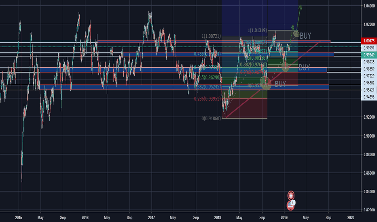Click the 1.04000 price scale value
Image resolution: width=377 pixels, height=222 pixels.
tap(369, 6)
